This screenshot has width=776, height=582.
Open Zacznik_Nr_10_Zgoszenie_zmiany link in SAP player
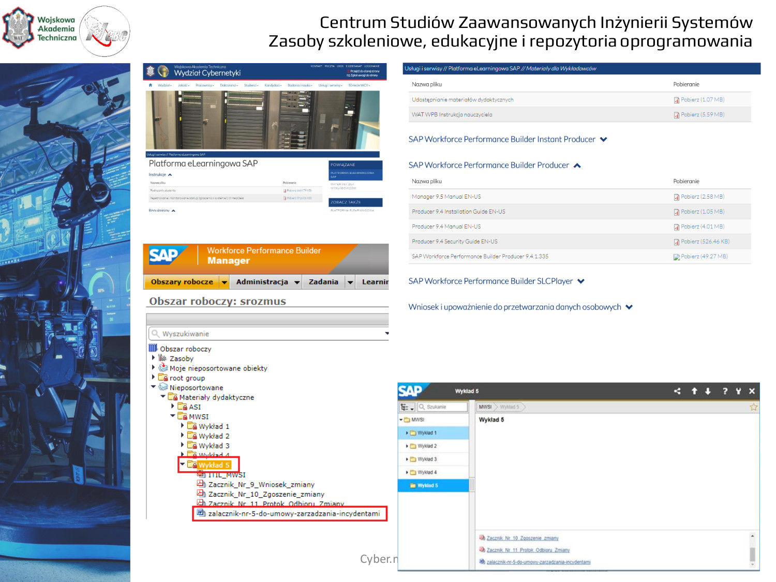522,538
